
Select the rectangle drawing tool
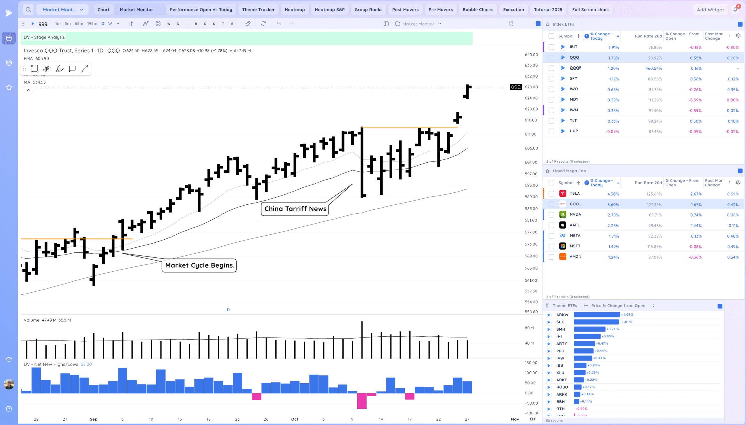(x=35, y=69)
